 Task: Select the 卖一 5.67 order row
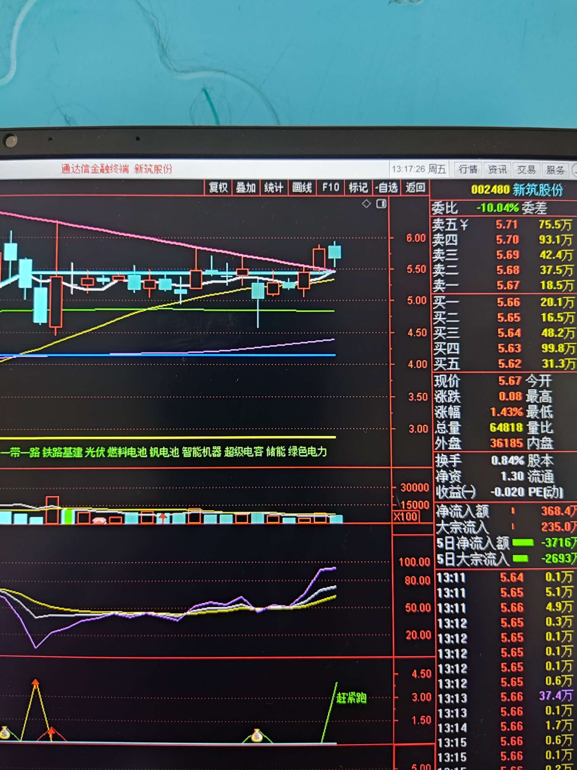click(503, 285)
